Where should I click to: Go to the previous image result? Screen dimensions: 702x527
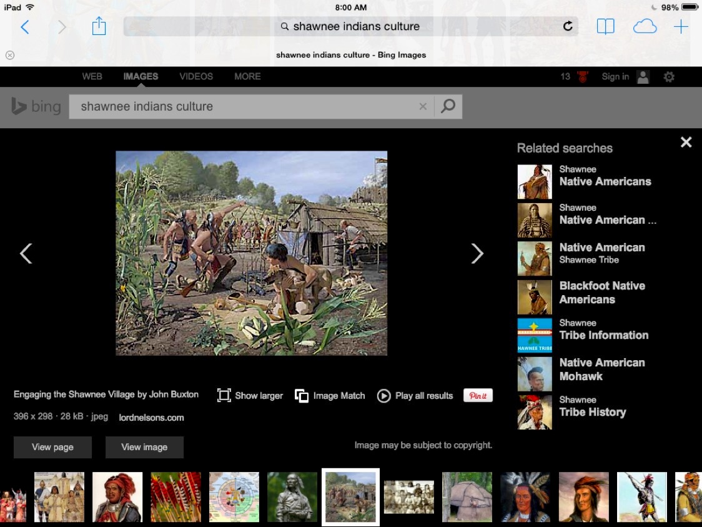point(26,253)
